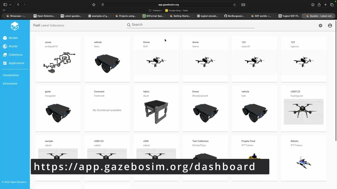The image size is (337, 189).
Task: Open the gisler collection thumbnail
Action: 58,113
